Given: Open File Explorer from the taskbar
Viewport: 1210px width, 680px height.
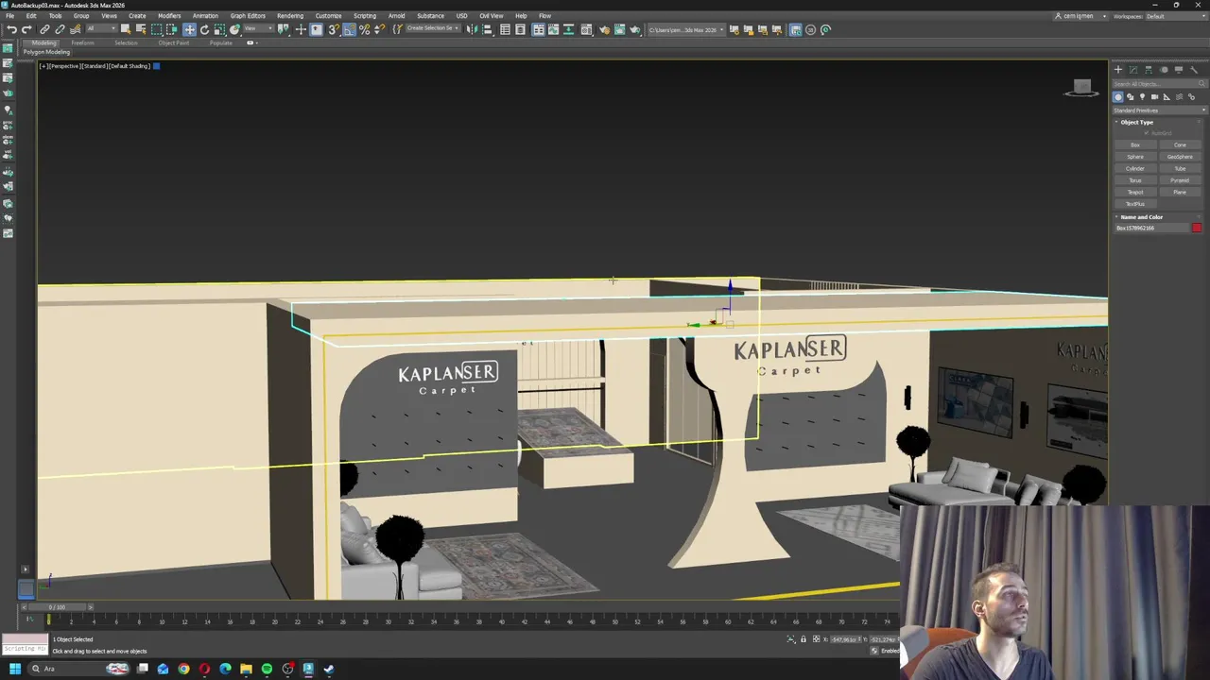Looking at the screenshot, I should click(246, 669).
